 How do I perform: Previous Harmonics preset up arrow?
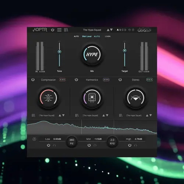[104, 116]
